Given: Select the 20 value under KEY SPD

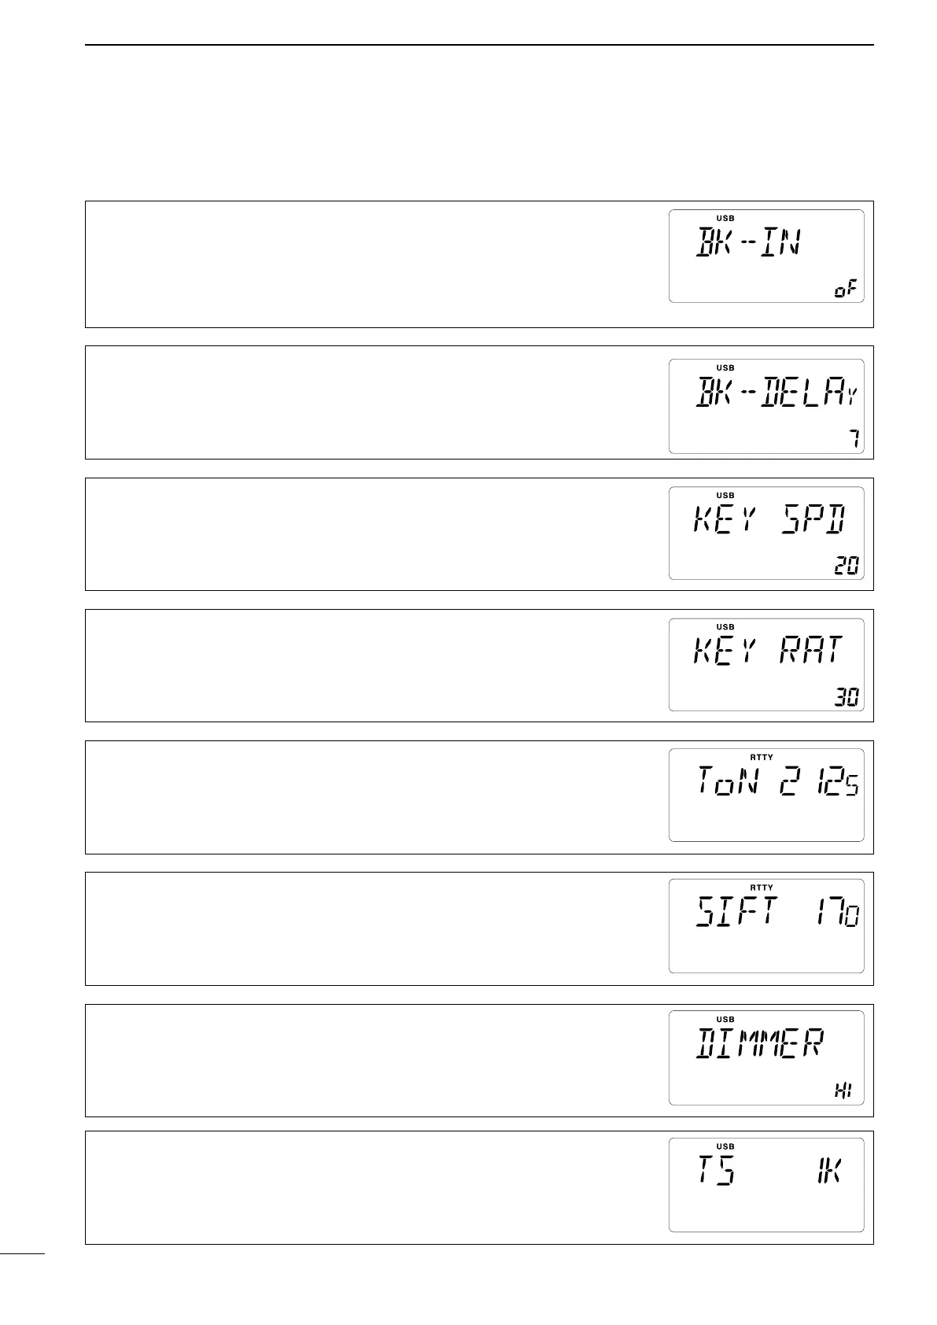Looking at the screenshot, I should [847, 567].
